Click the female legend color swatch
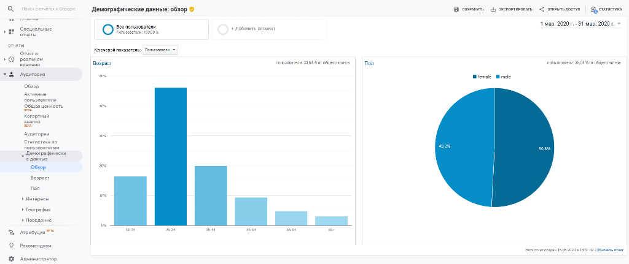 (x=475, y=77)
